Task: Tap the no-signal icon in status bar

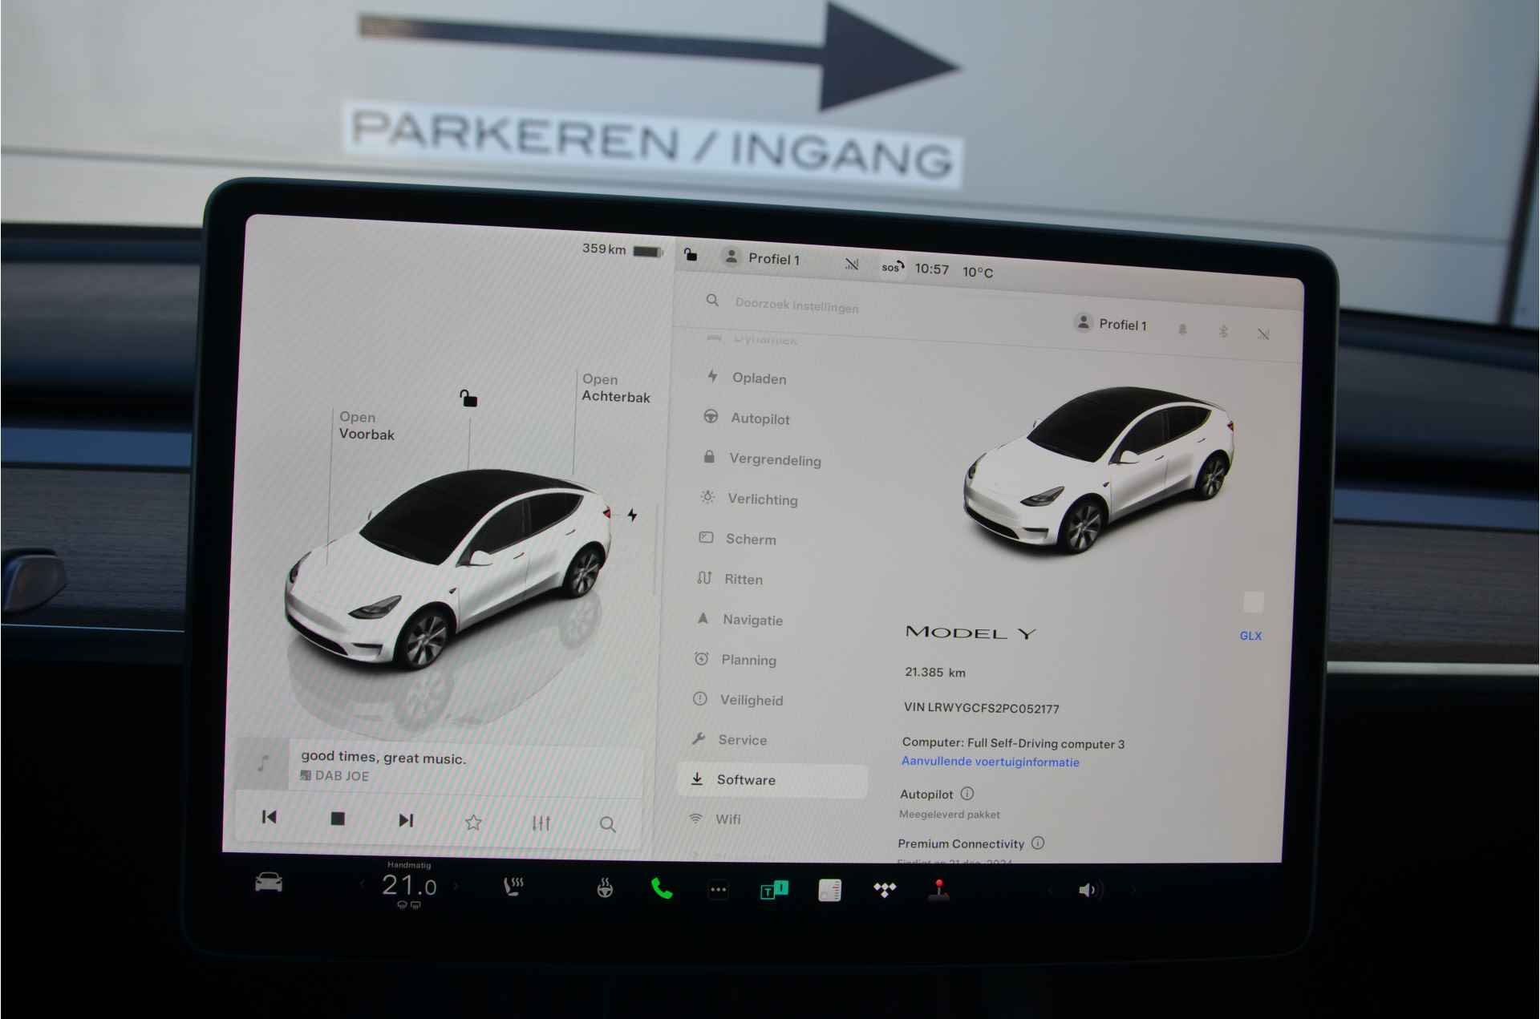Action: pos(852,264)
